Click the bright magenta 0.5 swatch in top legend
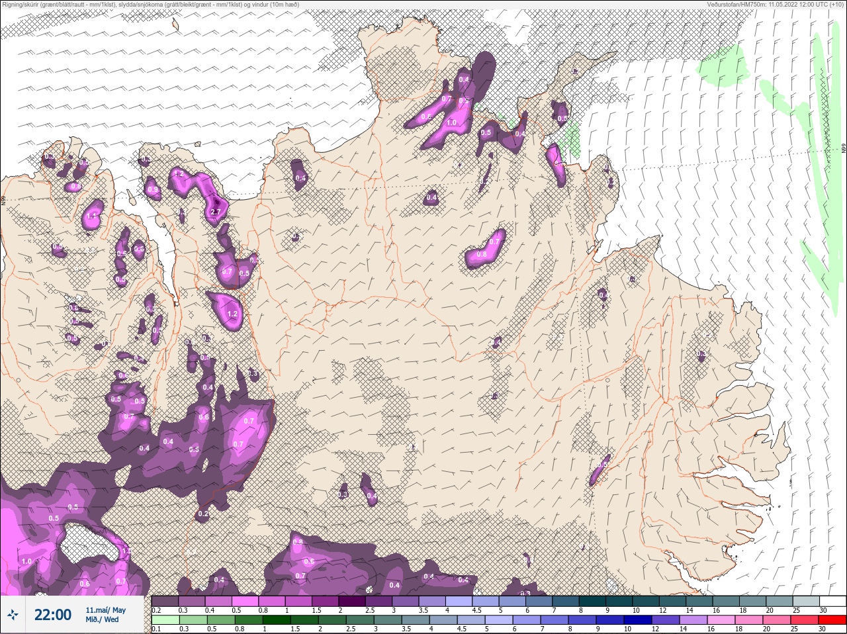The image size is (847, 634). tap(246, 601)
